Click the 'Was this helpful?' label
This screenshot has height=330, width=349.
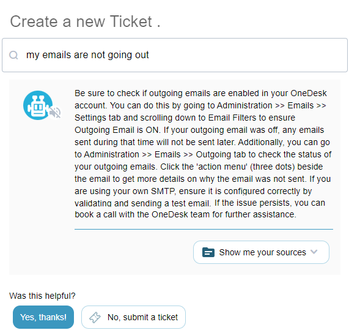pyautogui.click(x=42, y=296)
